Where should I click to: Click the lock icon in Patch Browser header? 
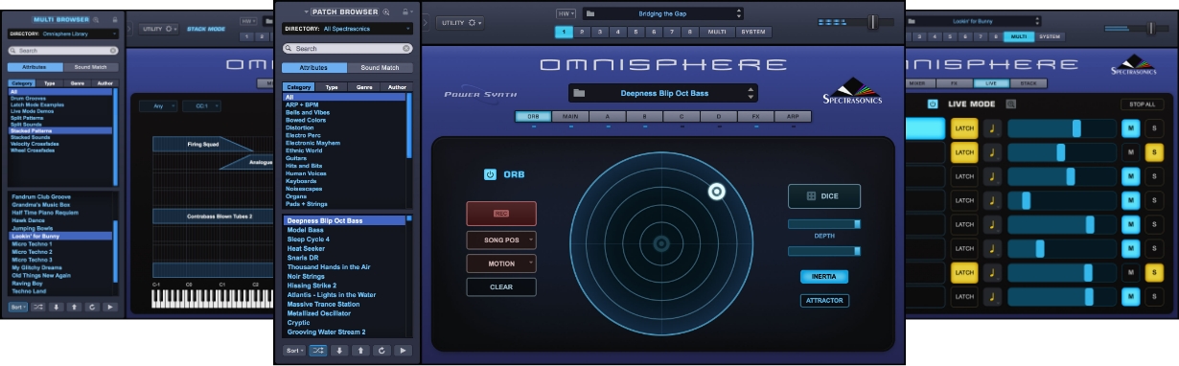click(x=406, y=11)
